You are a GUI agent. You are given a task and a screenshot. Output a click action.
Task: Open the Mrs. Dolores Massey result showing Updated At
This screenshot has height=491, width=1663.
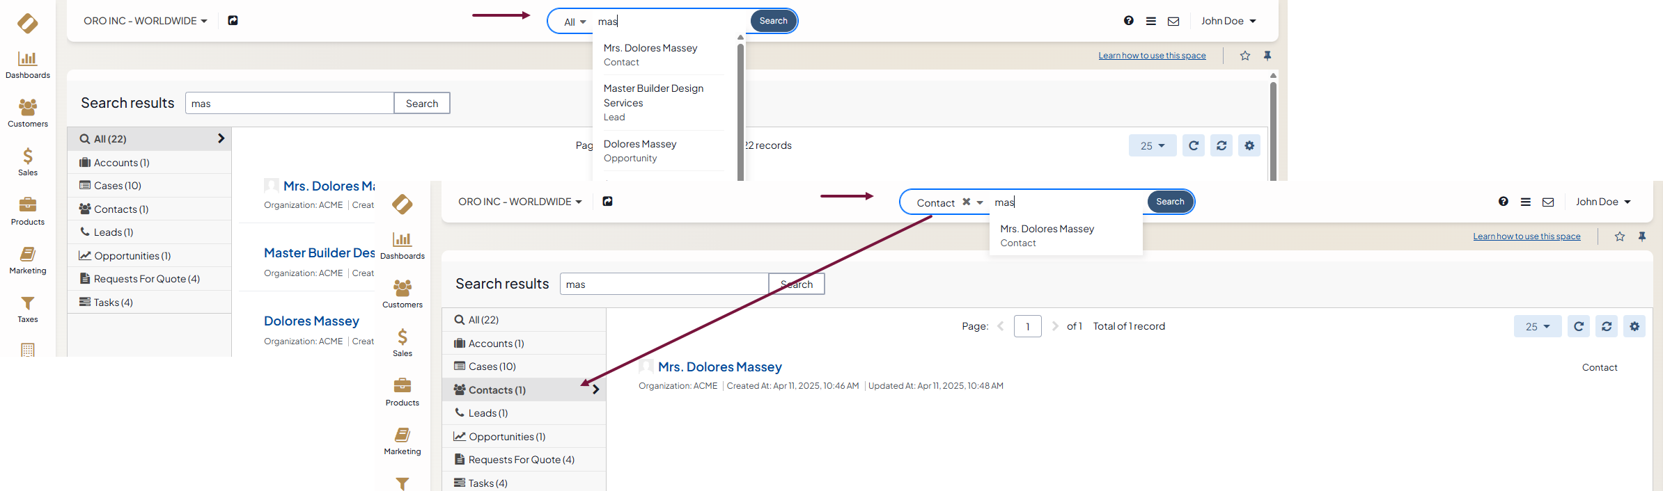[x=719, y=367]
